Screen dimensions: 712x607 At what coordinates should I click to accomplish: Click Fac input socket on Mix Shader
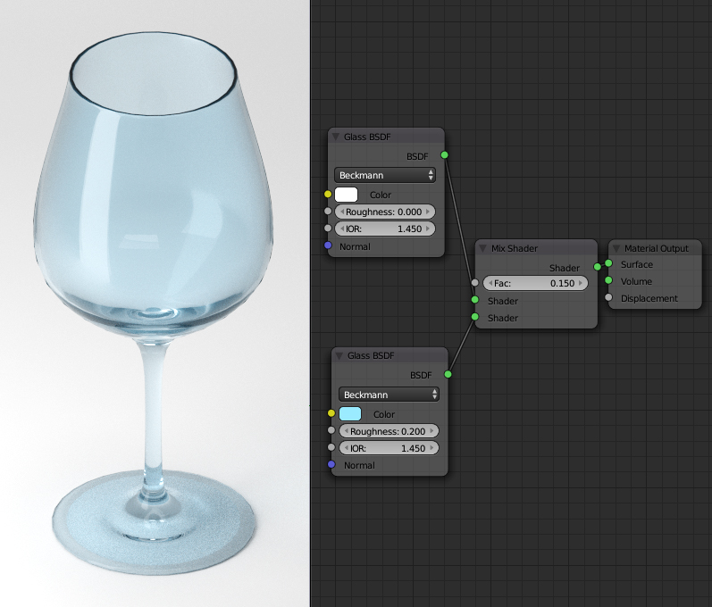tap(475, 283)
